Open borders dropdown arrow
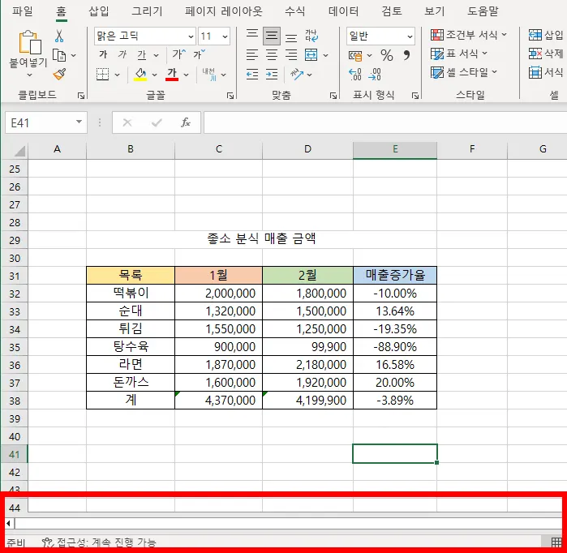567x553 pixels. (x=117, y=75)
